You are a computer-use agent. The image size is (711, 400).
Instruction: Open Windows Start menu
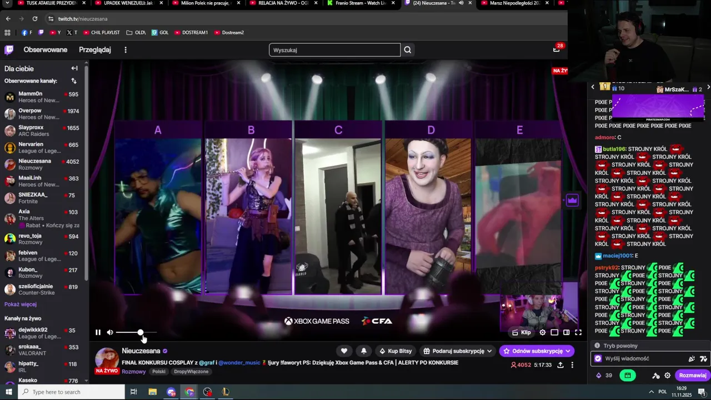click(8, 392)
